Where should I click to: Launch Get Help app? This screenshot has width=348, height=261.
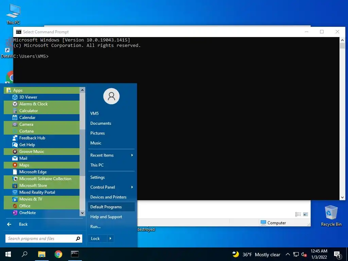41,145
